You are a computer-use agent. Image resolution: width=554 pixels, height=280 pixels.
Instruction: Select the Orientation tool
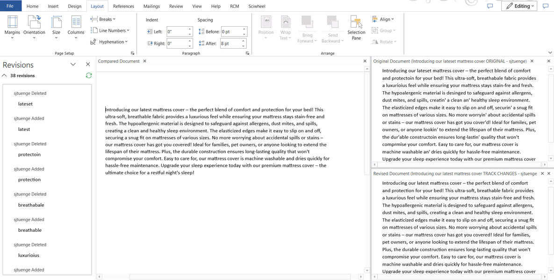point(34,27)
